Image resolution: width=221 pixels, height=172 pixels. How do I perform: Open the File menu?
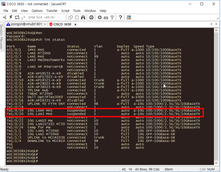pyautogui.click(x=6, y=11)
